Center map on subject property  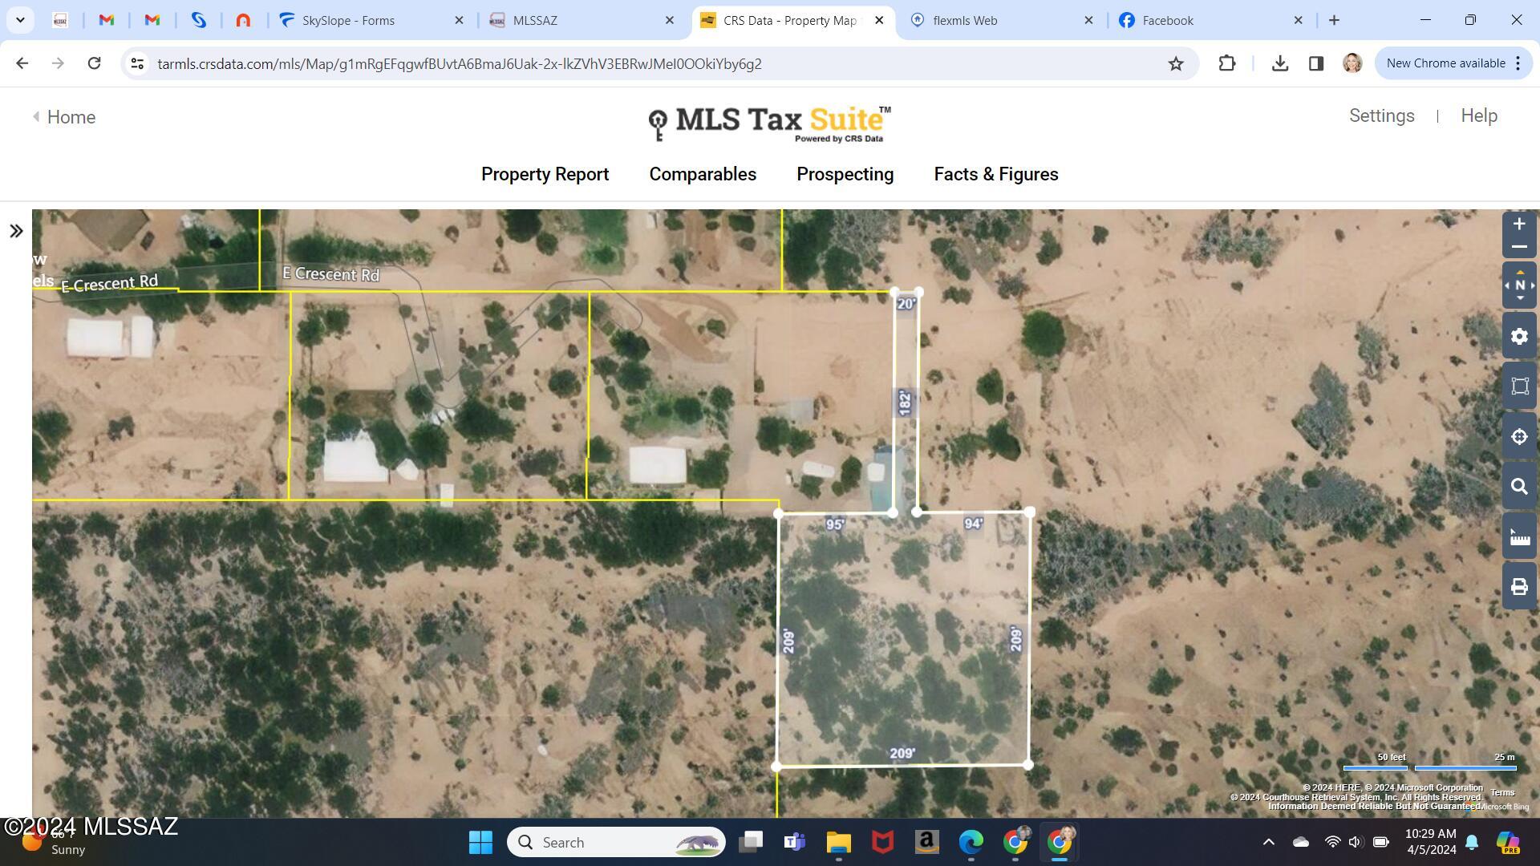tap(1519, 437)
